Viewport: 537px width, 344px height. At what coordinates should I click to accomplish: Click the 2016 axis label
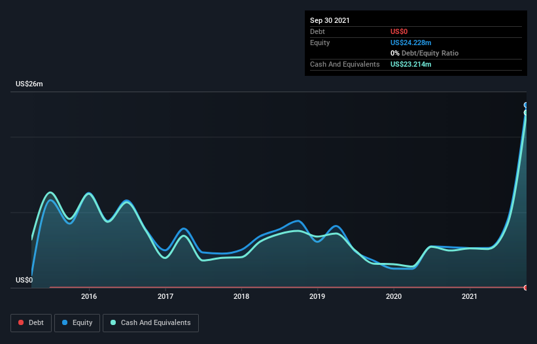[x=89, y=296]
